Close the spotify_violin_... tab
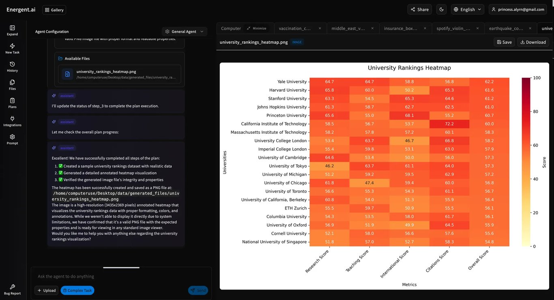Viewport: 554px width, 300px height. pos(478,28)
